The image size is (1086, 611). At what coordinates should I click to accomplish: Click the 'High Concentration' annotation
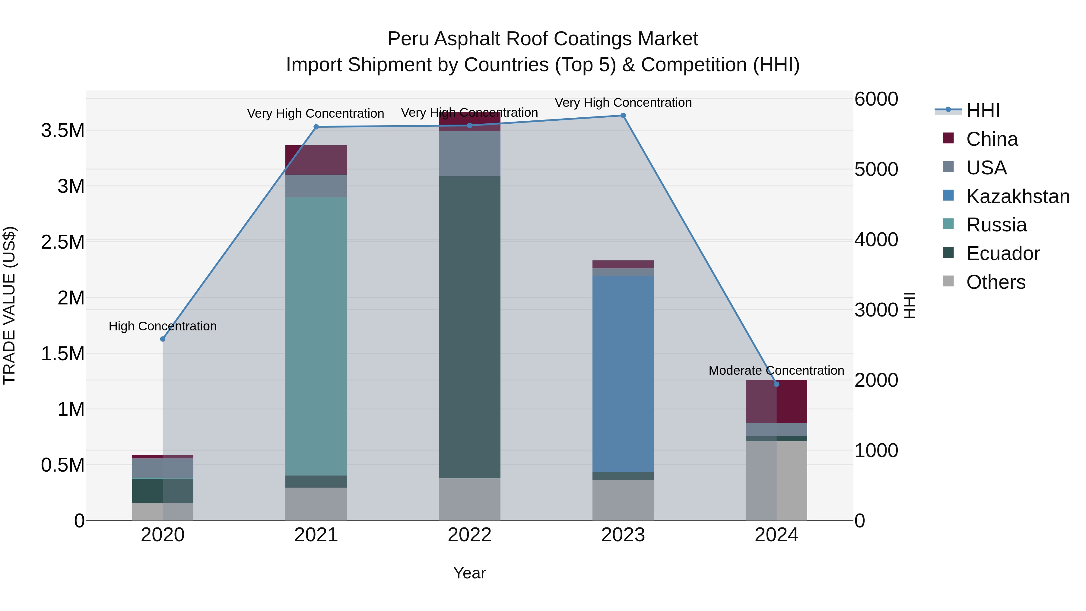pyautogui.click(x=163, y=326)
